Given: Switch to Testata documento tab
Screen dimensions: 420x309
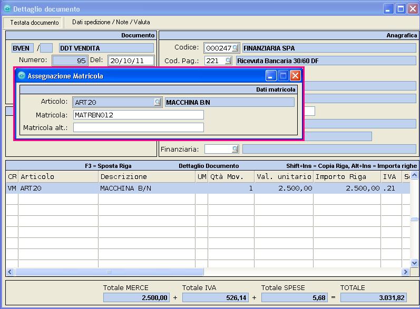Looking at the screenshot, I should (34, 23).
